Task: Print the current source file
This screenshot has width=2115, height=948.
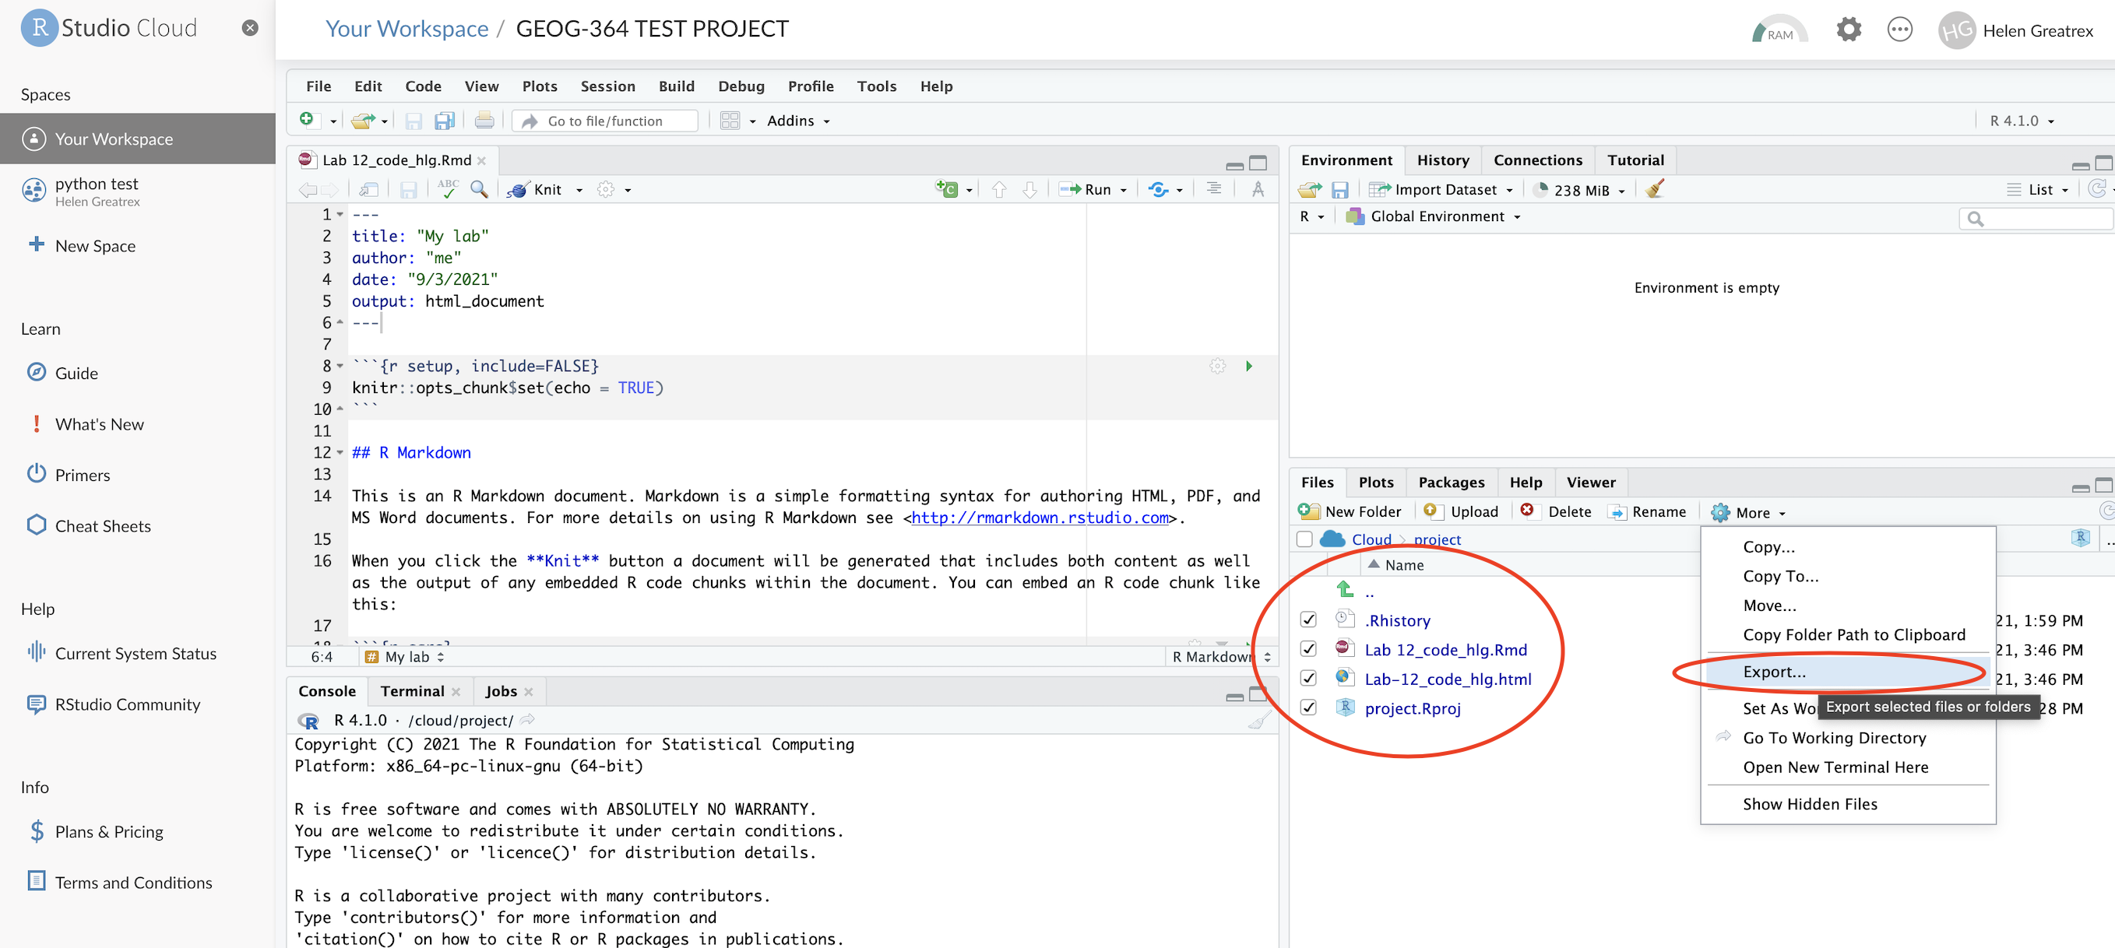Action: [x=484, y=120]
